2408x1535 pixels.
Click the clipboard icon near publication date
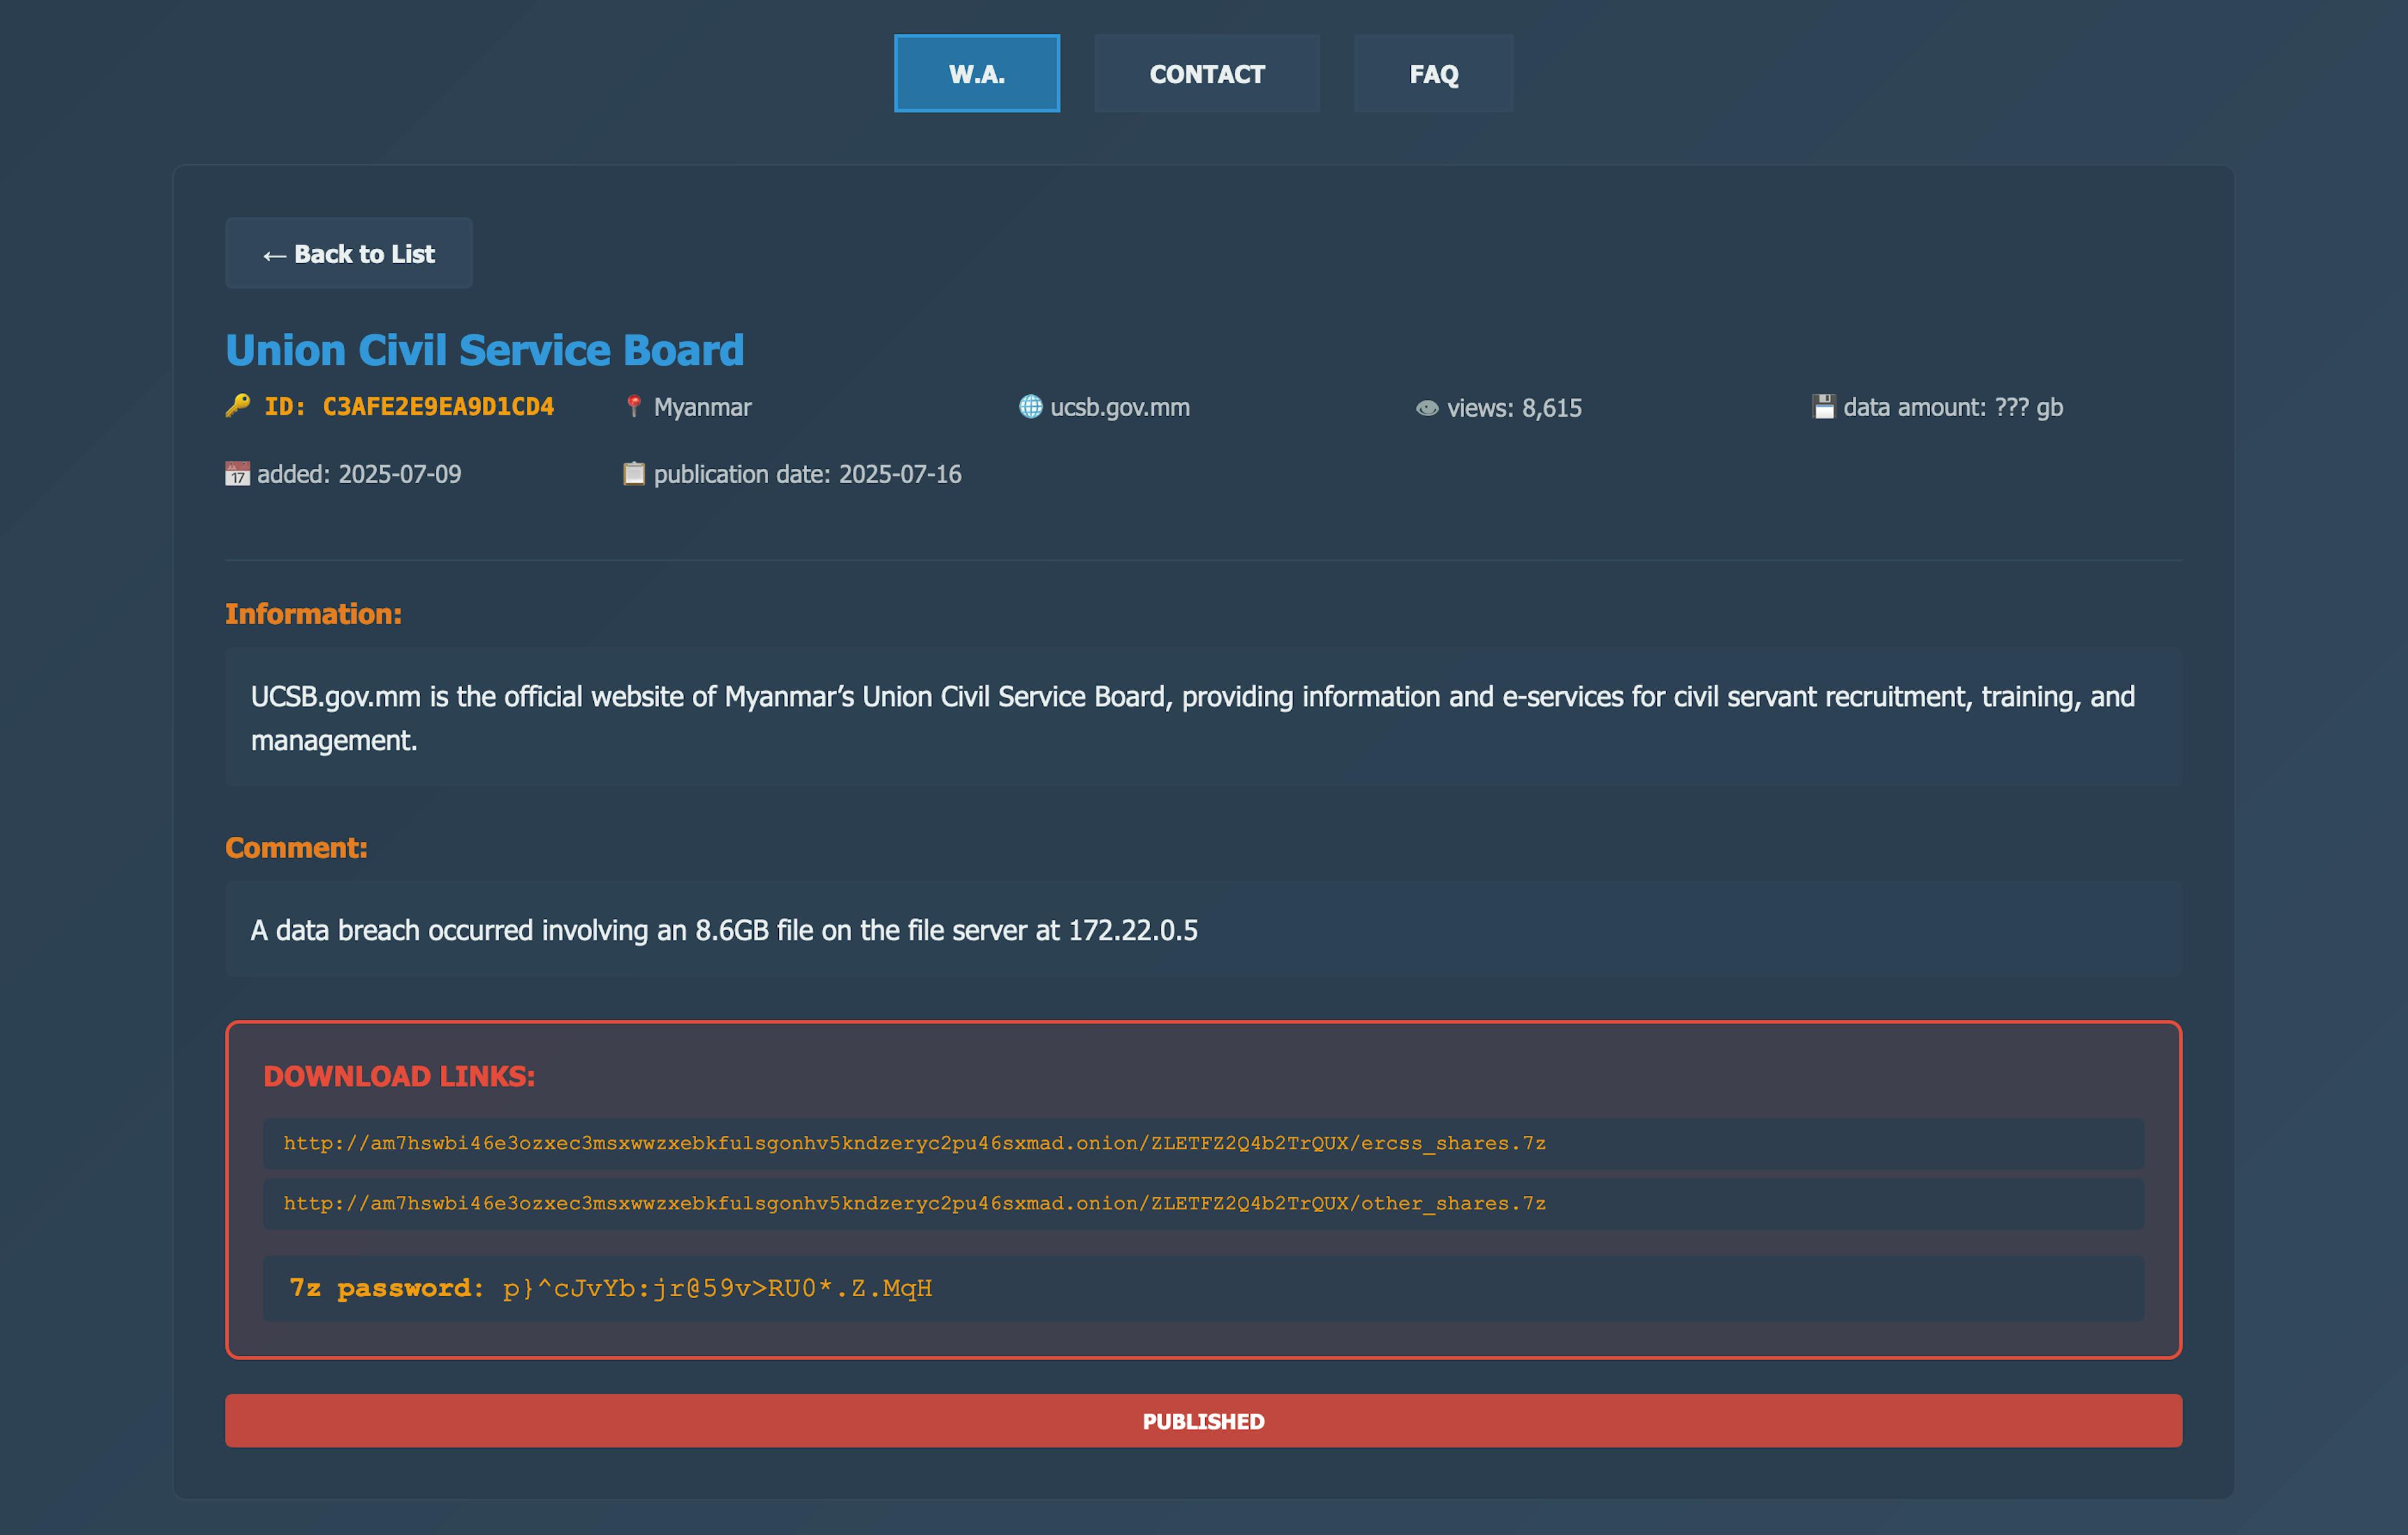pyautogui.click(x=633, y=473)
